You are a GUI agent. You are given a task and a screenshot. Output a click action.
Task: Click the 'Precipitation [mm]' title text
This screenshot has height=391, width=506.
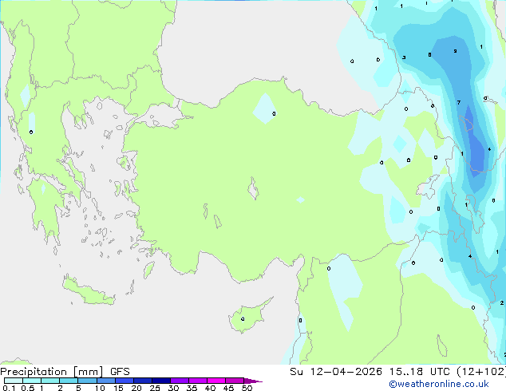click(52, 372)
